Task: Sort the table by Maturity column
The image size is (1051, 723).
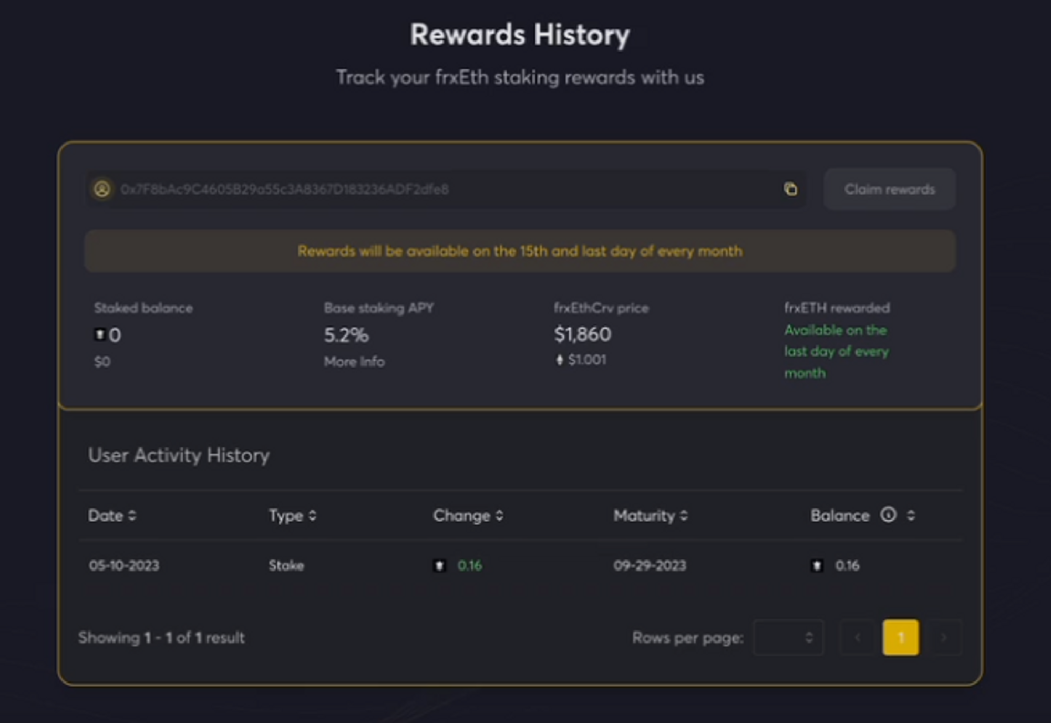Action: [683, 515]
